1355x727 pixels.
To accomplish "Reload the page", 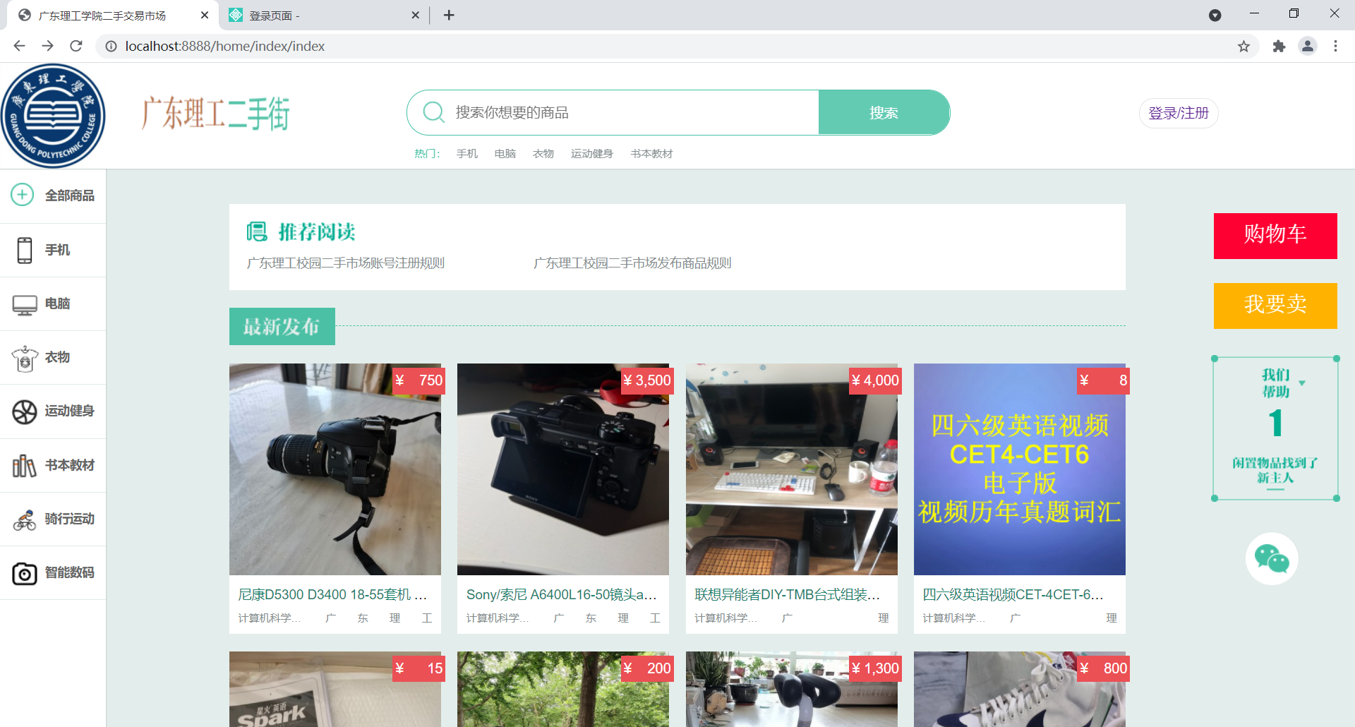I will (x=76, y=46).
